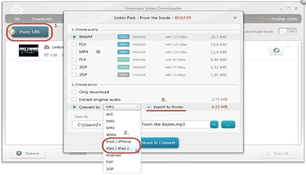Viewport: 306px width, 175px height.
Task: Click the gray badge in the 176x144 row
Action: point(123,75)
